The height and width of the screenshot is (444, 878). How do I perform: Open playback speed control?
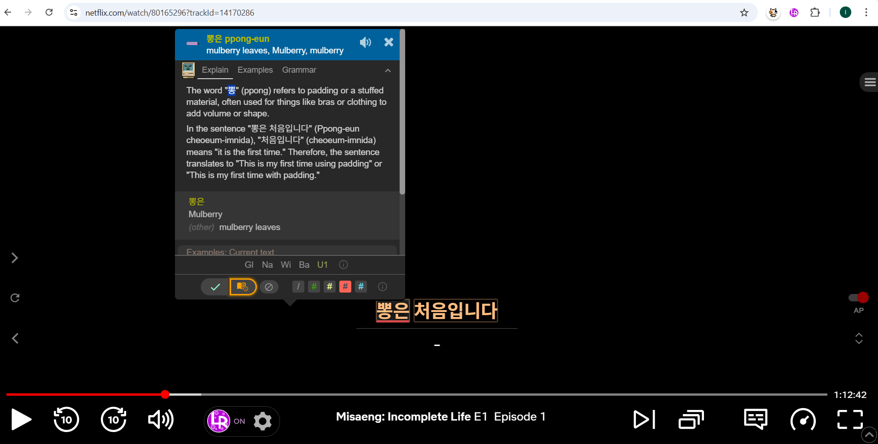803,420
